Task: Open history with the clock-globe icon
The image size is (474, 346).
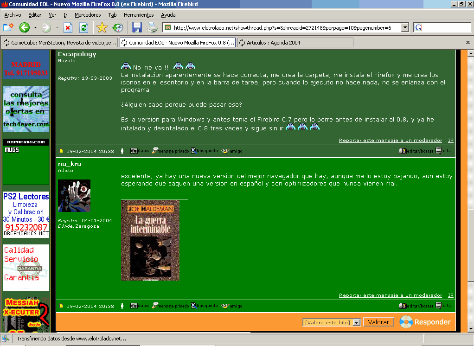Action: pyautogui.click(x=118, y=27)
